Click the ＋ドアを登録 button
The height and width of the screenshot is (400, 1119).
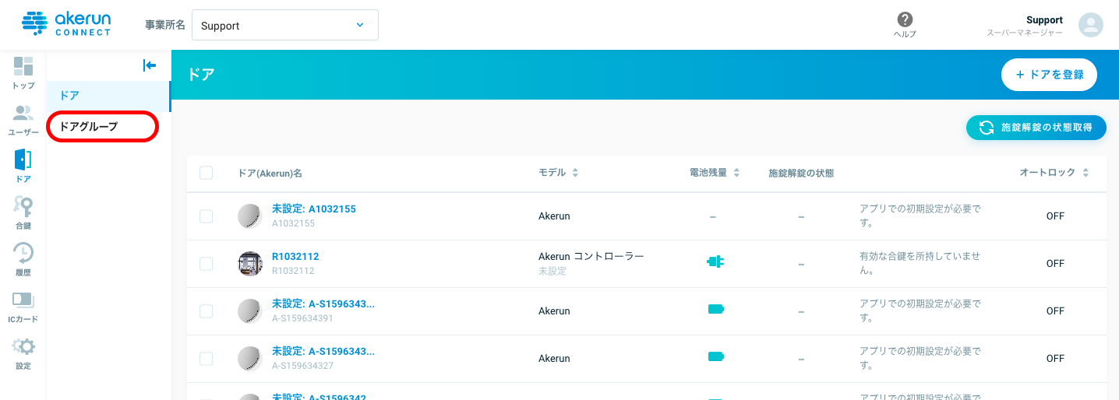click(1049, 75)
